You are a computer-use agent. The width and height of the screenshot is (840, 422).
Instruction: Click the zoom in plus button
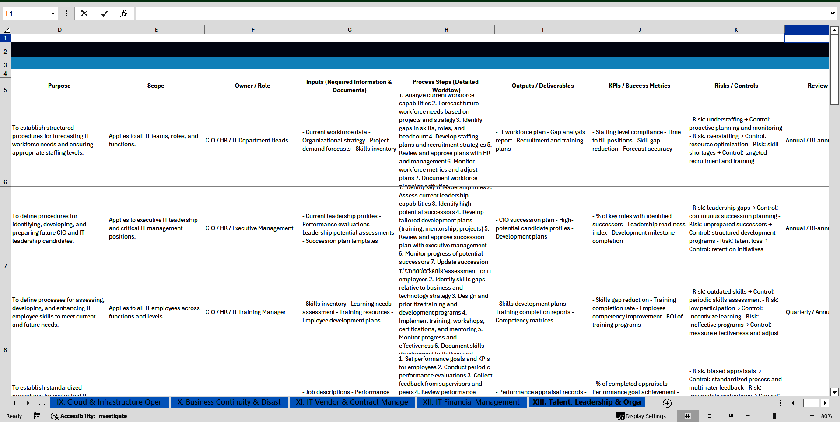[812, 416]
